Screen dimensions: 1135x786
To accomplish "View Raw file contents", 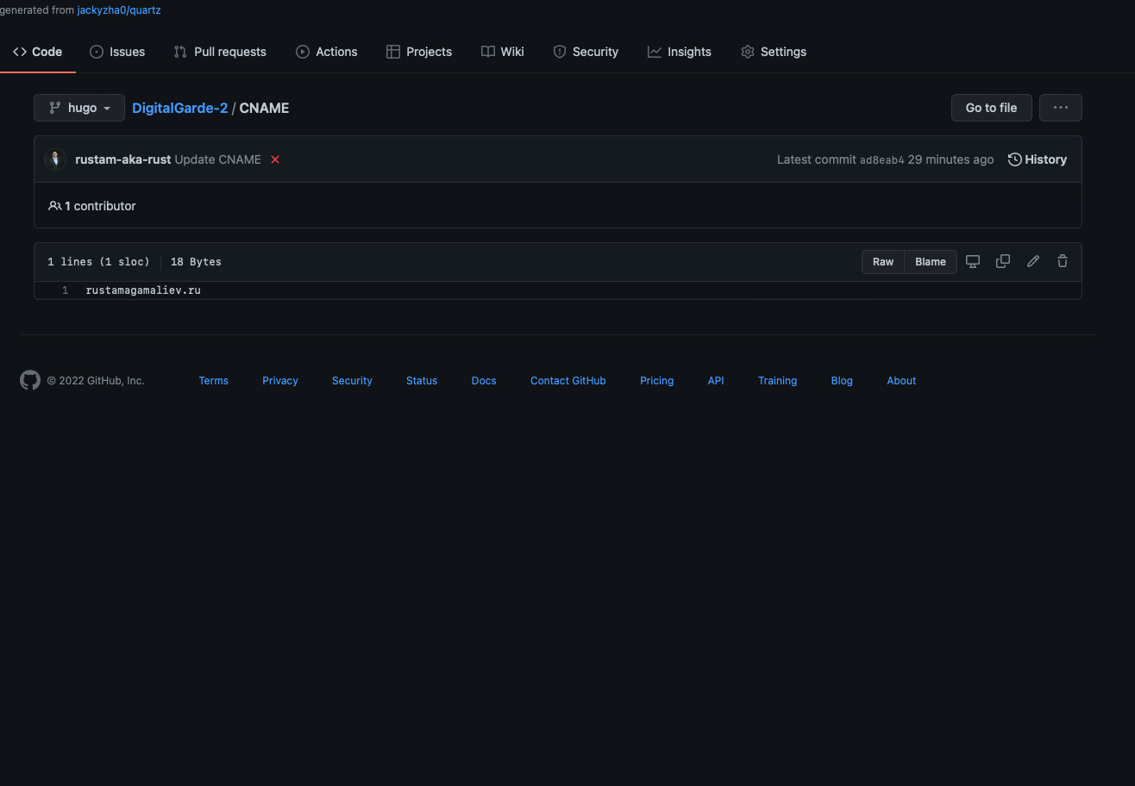I will pyautogui.click(x=883, y=261).
